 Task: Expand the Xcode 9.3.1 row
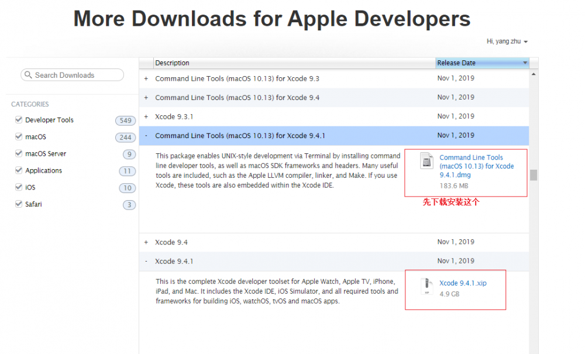tap(146, 116)
